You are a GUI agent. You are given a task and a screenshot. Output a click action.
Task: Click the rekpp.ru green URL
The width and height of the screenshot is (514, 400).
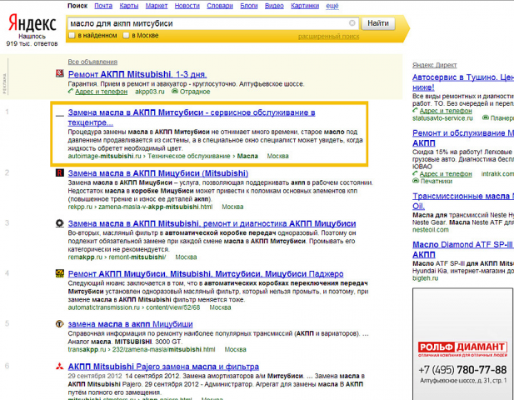[140, 207]
